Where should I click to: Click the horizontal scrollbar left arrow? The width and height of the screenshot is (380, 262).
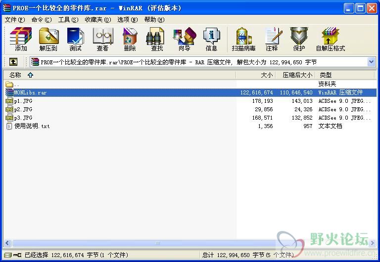click(x=7, y=243)
